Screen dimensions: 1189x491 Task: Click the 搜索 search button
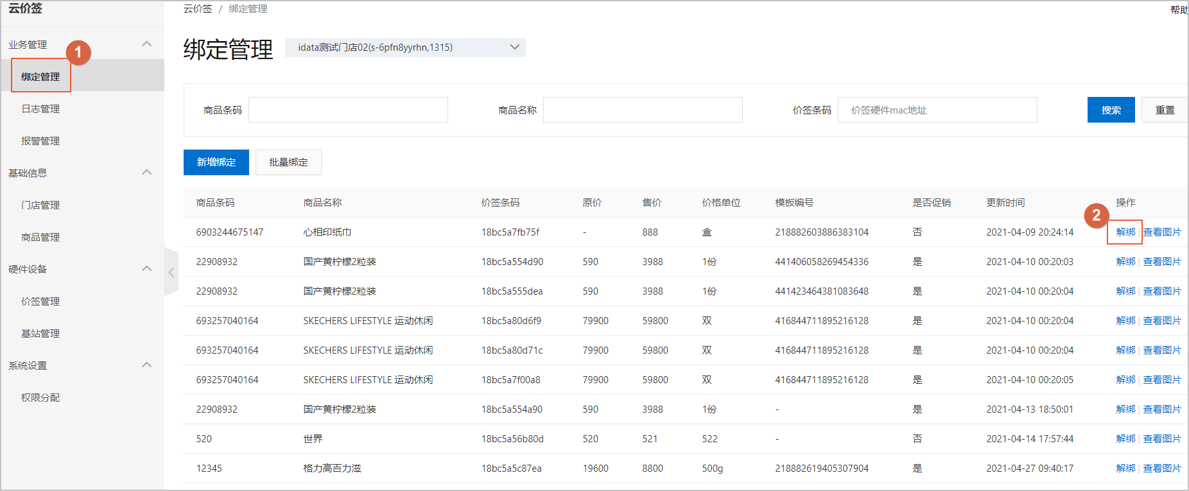point(1111,110)
